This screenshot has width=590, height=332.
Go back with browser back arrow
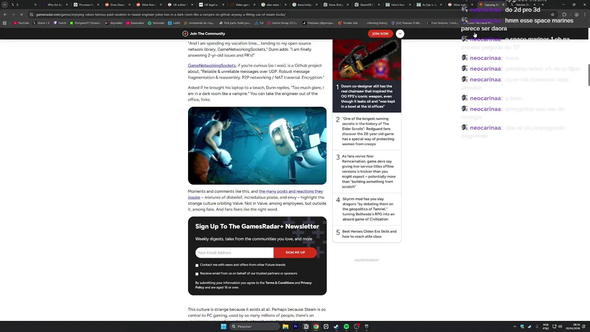pos(5,14)
